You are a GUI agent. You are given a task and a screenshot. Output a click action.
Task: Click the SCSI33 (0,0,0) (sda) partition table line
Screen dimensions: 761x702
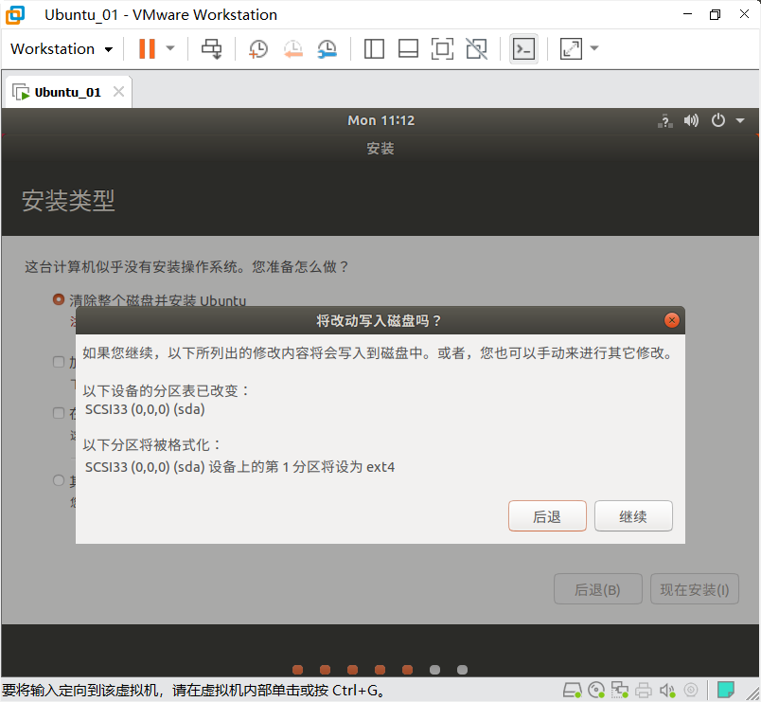[x=145, y=409]
